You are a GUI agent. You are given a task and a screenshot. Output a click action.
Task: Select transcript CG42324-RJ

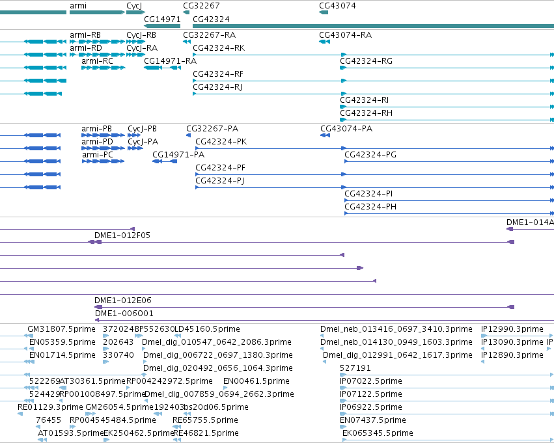click(217, 87)
